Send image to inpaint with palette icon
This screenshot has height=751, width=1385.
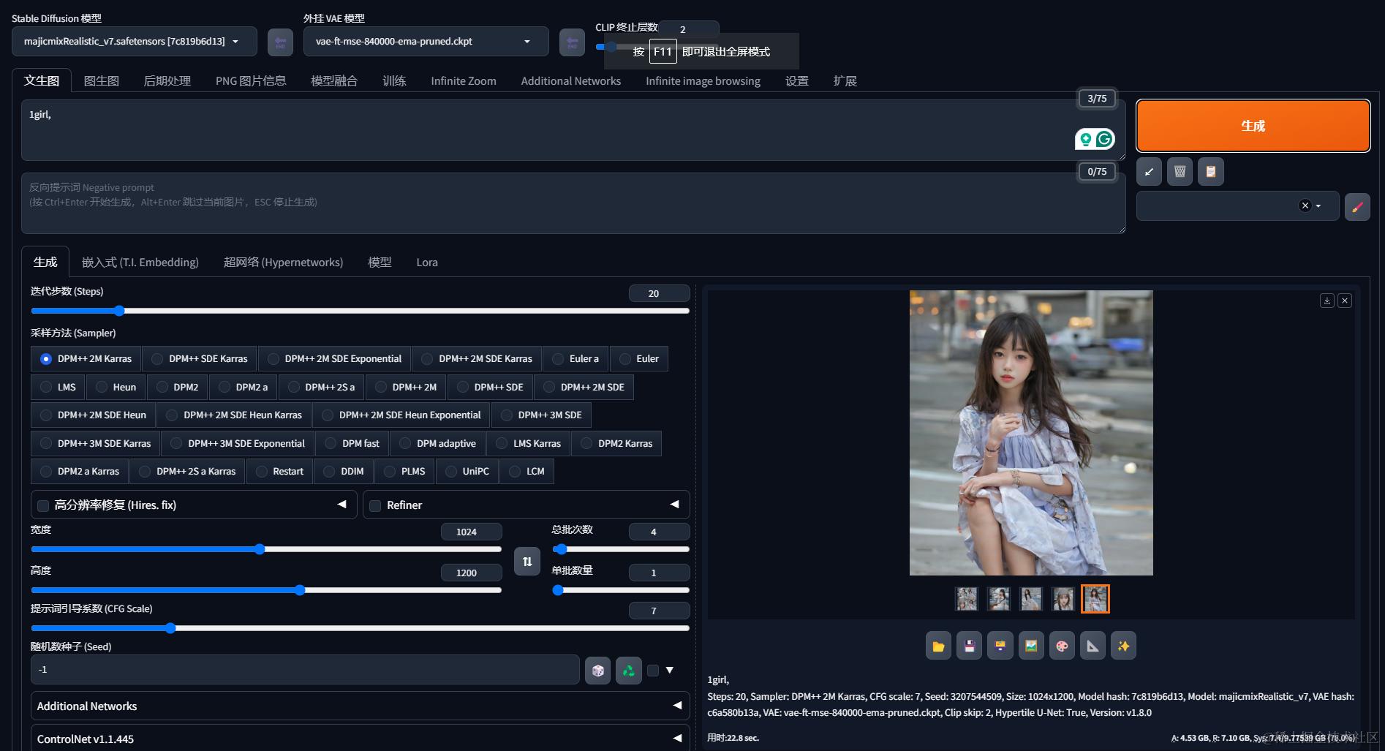click(x=1062, y=646)
